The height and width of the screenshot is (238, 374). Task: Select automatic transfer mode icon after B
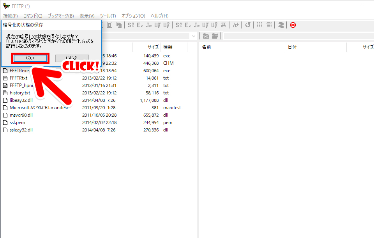(119, 25)
